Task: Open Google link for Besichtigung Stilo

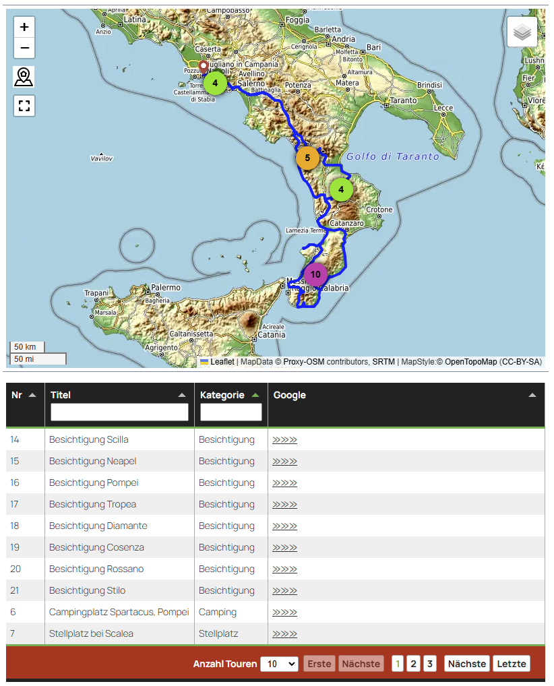Action: 284,590
